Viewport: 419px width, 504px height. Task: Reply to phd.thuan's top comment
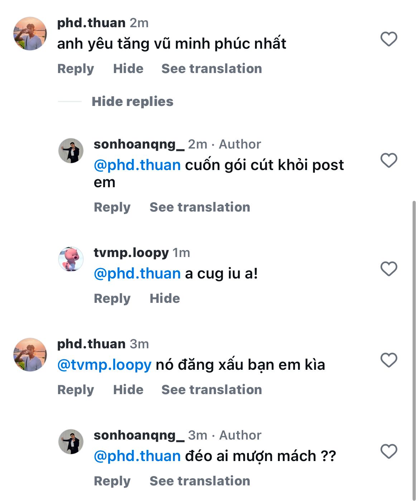pyautogui.click(x=76, y=69)
